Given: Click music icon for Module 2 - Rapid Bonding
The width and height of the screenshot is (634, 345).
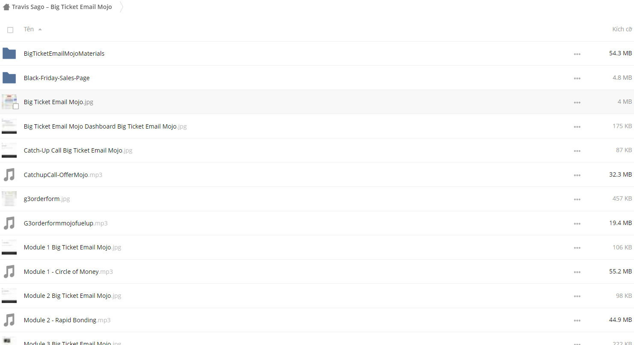Looking at the screenshot, I should click(x=9, y=320).
